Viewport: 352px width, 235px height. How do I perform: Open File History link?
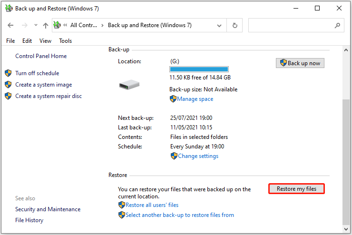tap(29, 220)
